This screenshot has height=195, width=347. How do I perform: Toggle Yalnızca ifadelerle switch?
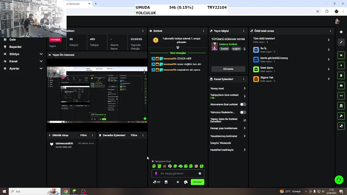click(243, 112)
